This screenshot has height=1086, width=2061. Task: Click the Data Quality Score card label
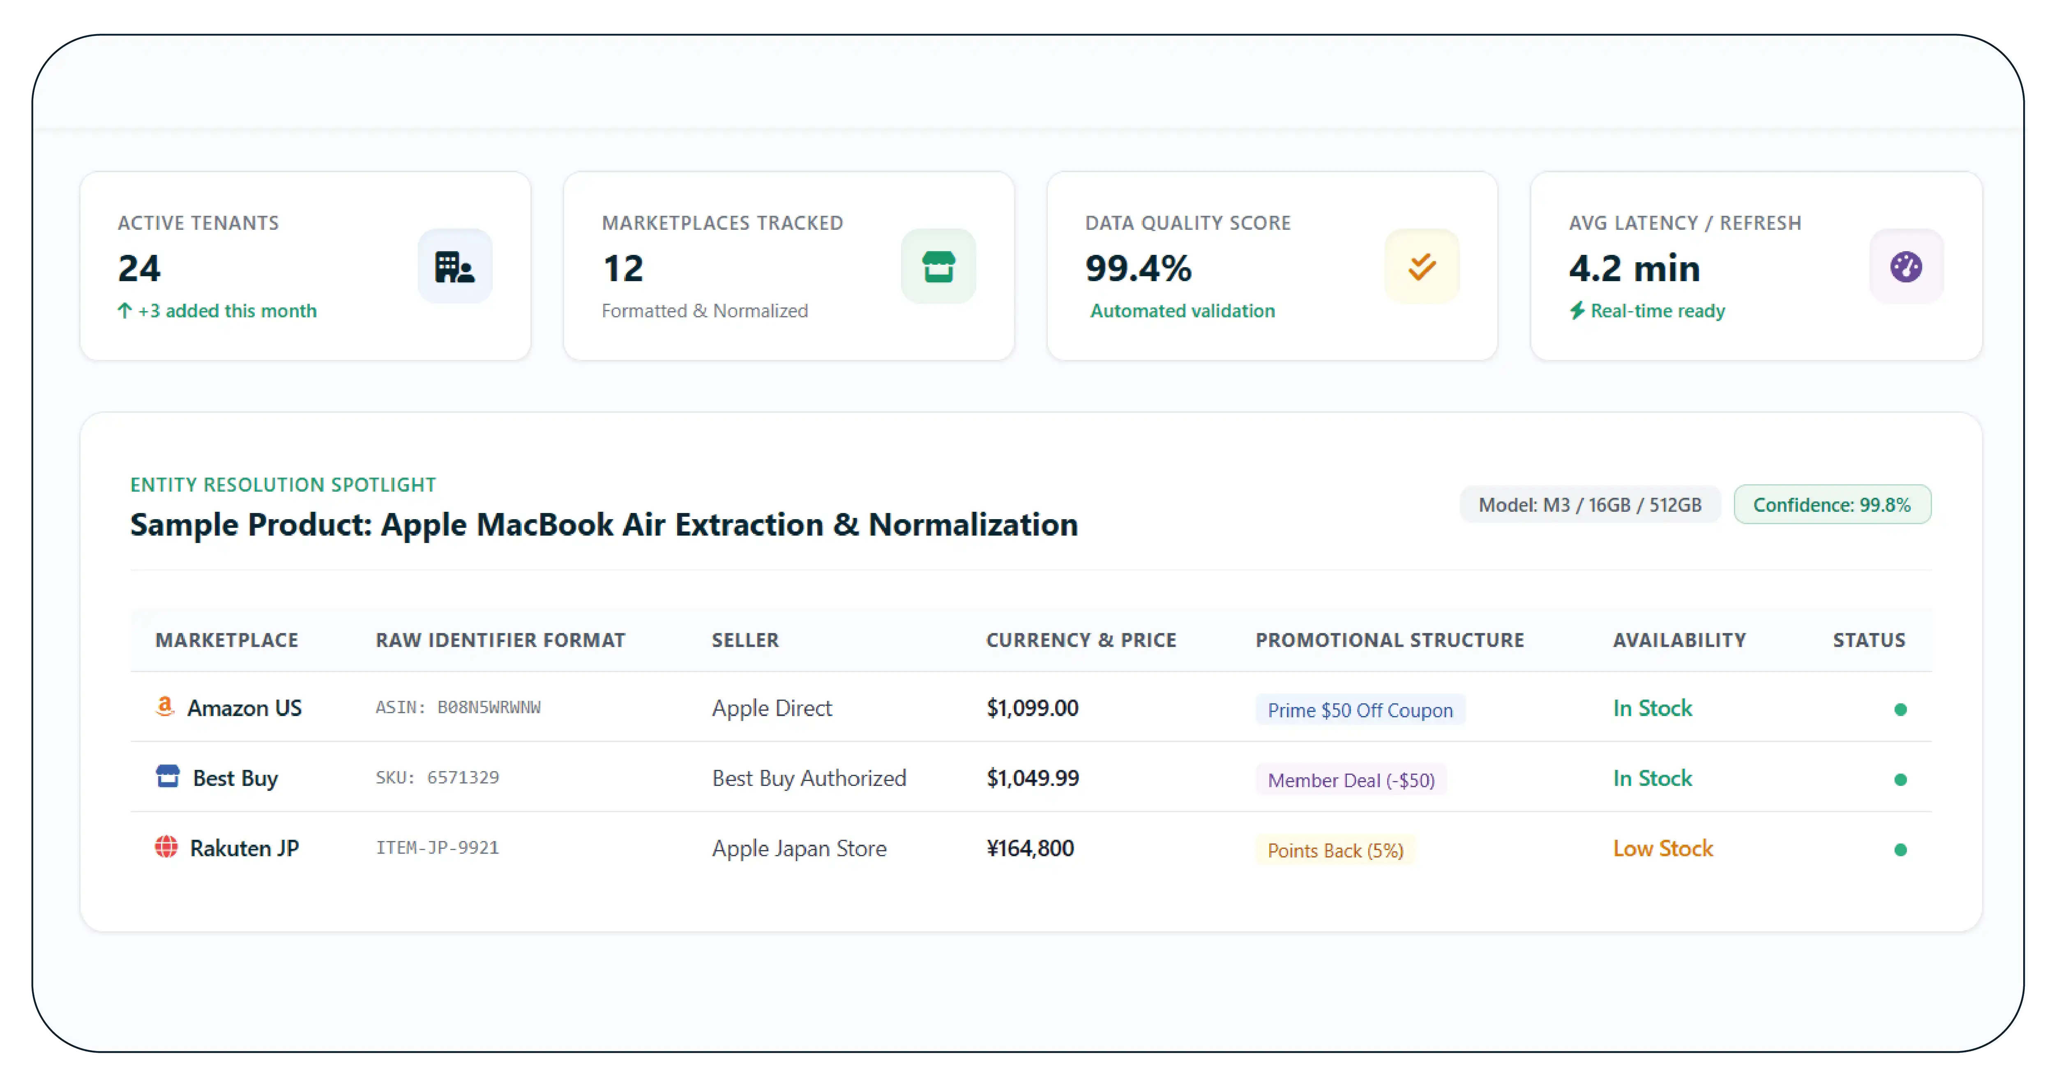(x=1188, y=223)
